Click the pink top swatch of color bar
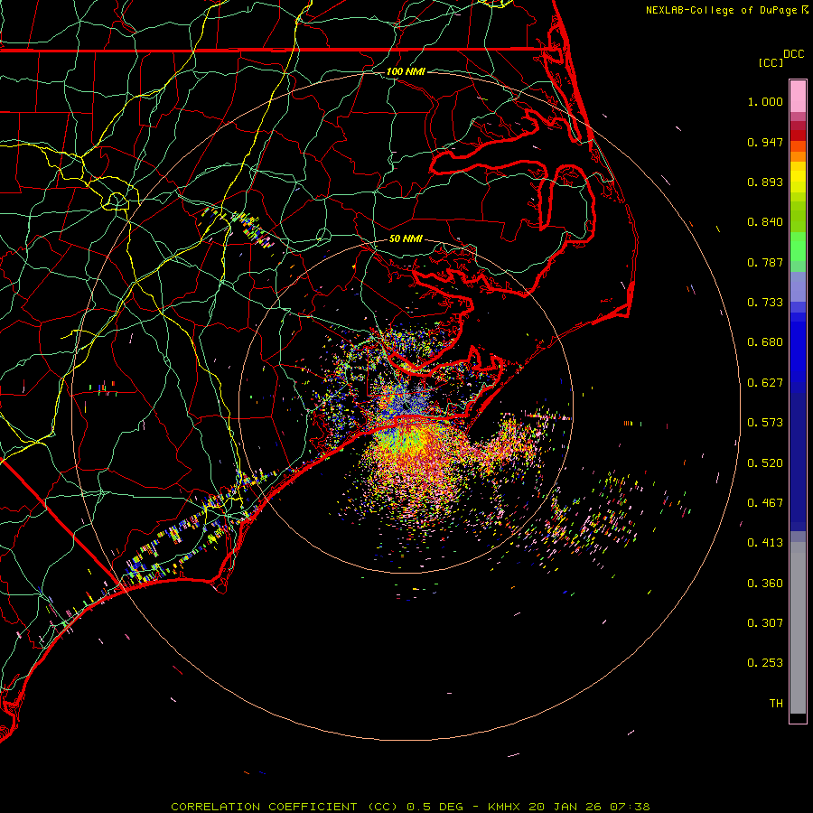The image size is (813, 813). point(798,97)
